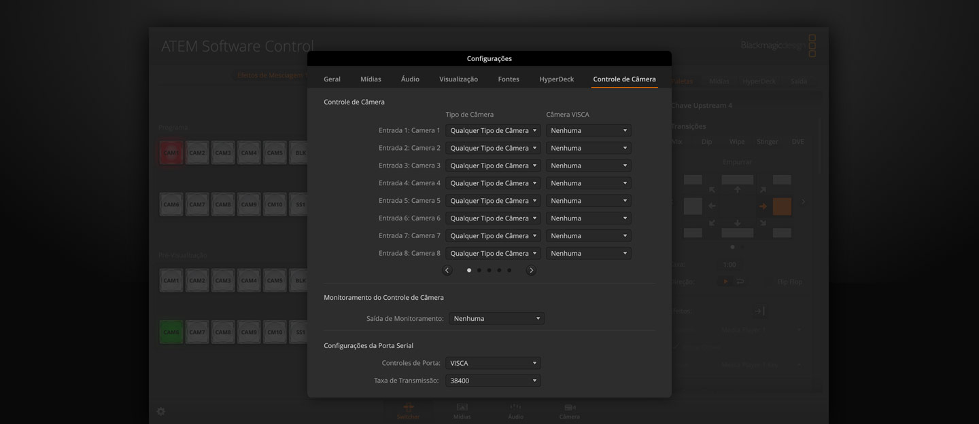Open Câmera page icon in bottom bar
This screenshot has height=424, width=979.
point(570,411)
